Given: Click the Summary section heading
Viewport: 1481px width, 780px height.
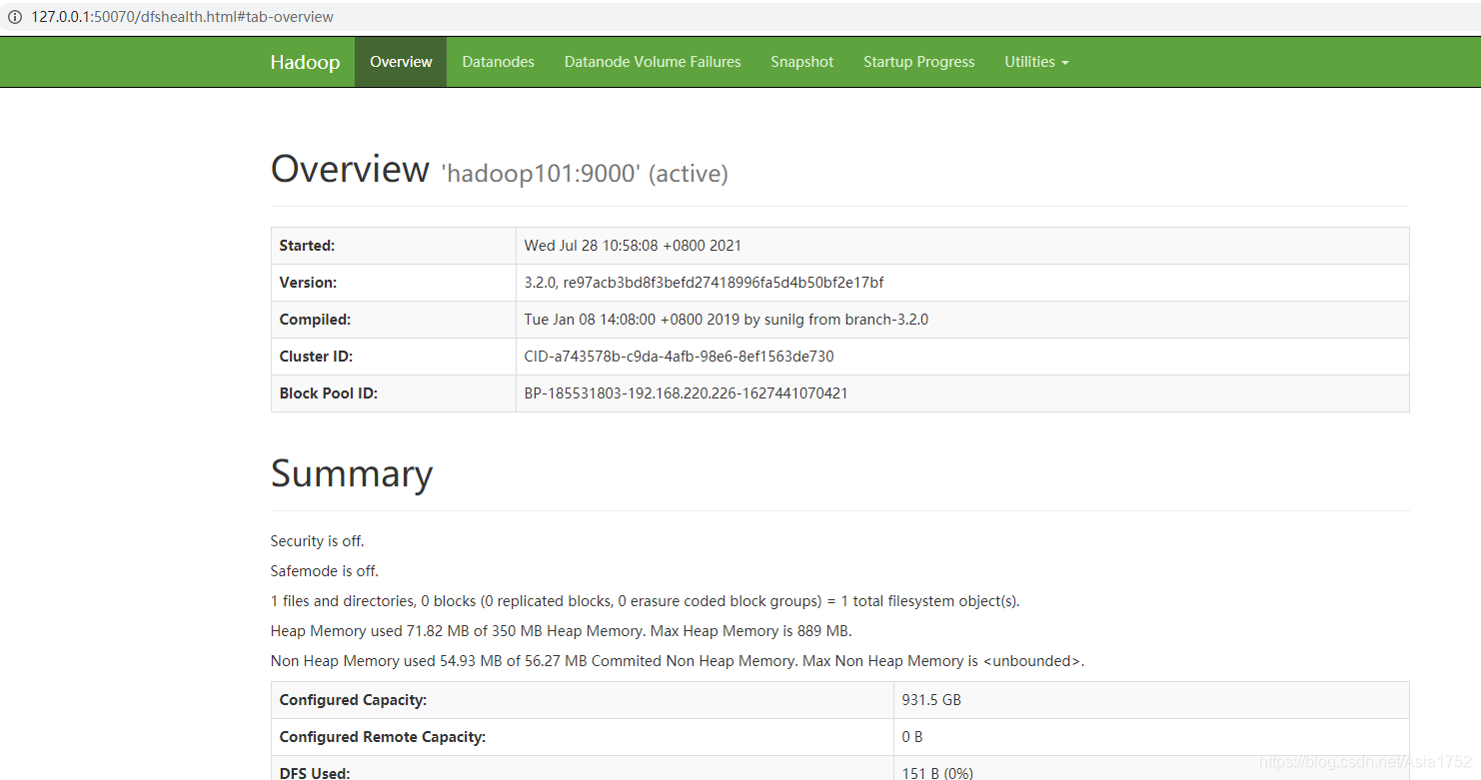Looking at the screenshot, I should tap(352, 473).
